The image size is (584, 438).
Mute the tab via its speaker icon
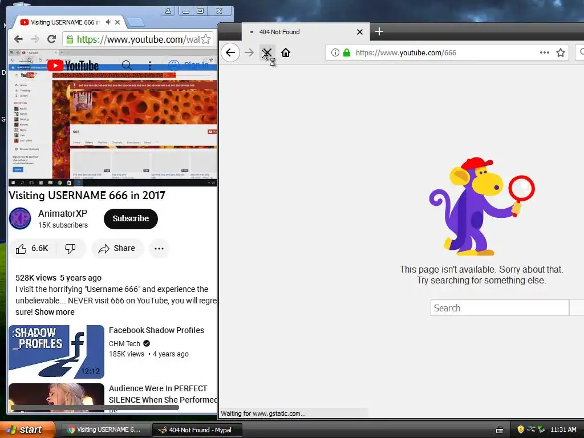coord(108,22)
